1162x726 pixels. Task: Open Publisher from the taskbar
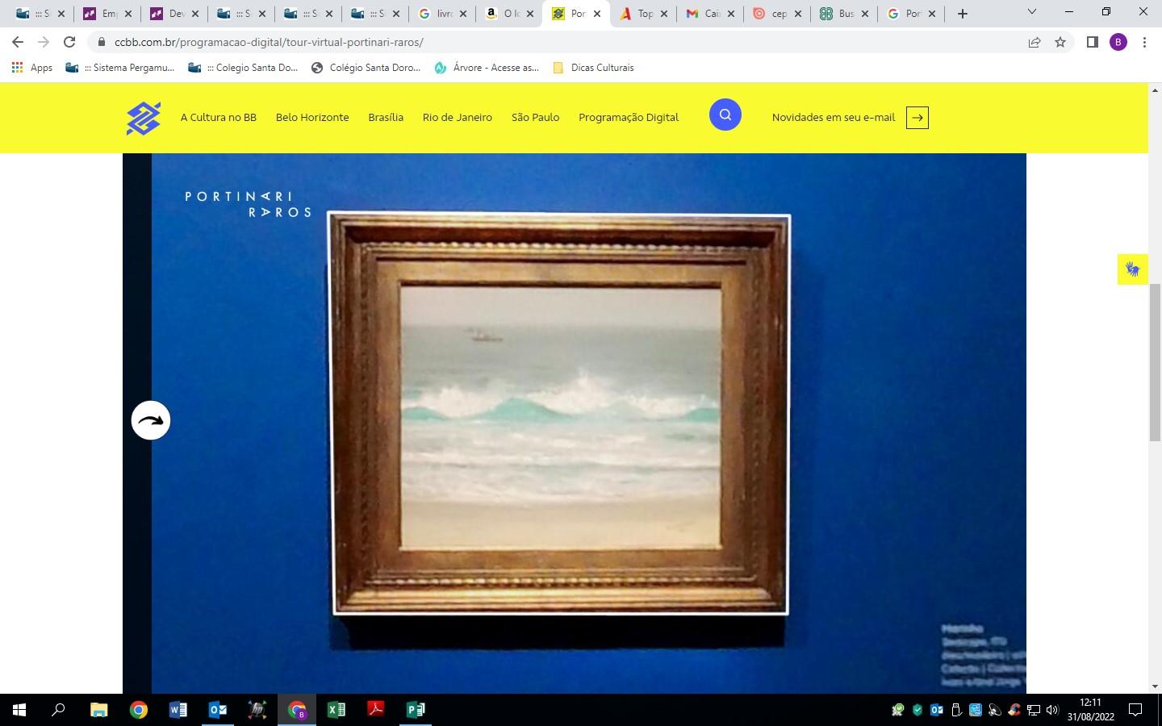point(416,710)
